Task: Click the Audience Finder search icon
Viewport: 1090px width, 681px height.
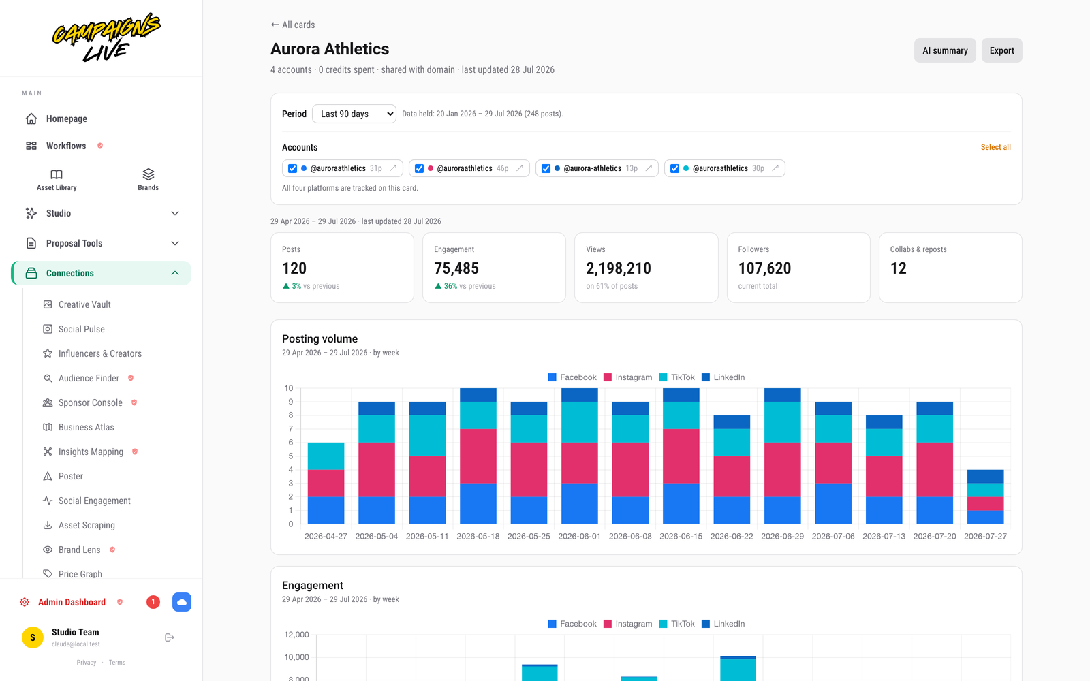Action: click(x=48, y=378)
